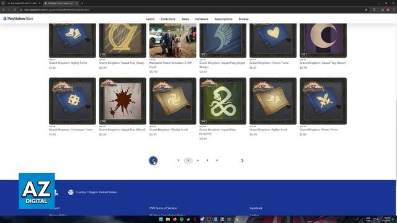
Task: Select the highlighted current page number
Action: (x=188, y=160)
